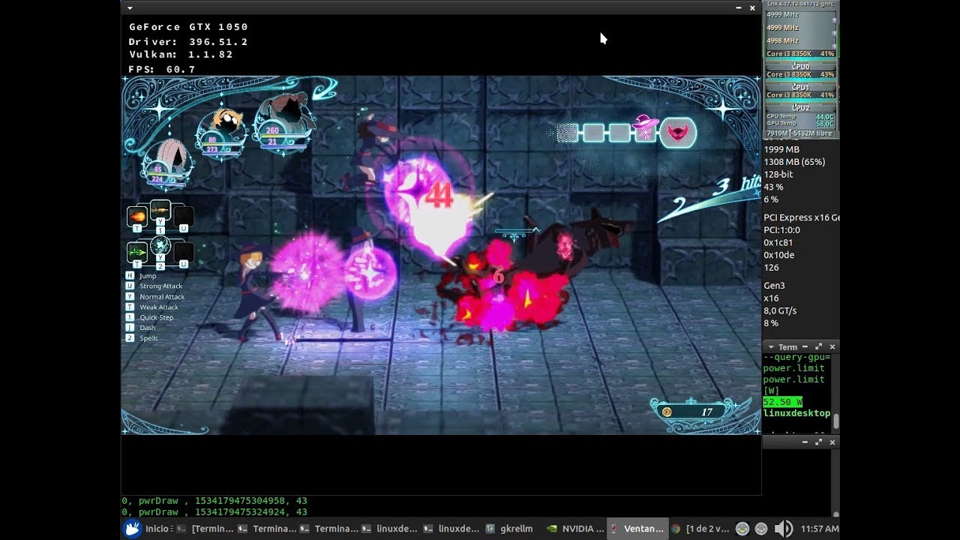Open the Inicio start menu
960x540 pixels.
[x=148, y=529]
